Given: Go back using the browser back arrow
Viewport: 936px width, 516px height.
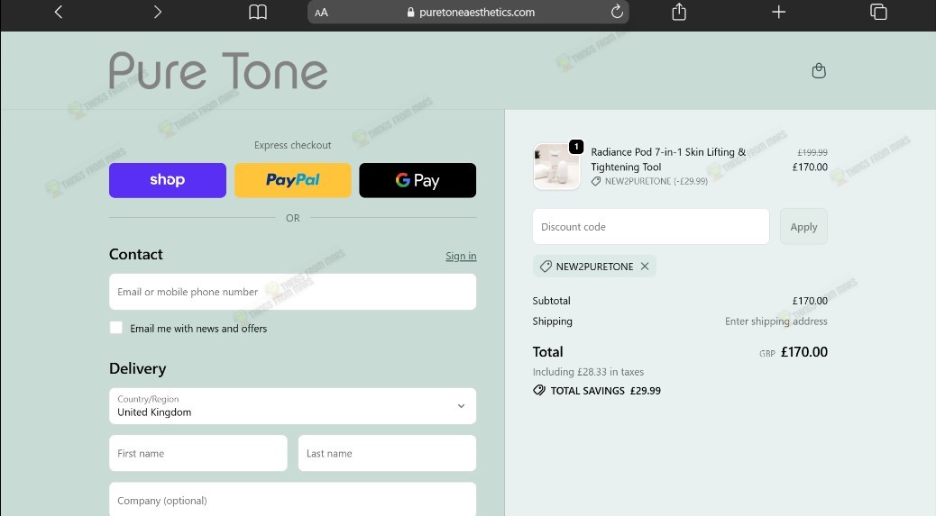Looking at the screenshot, I should 59,12.
